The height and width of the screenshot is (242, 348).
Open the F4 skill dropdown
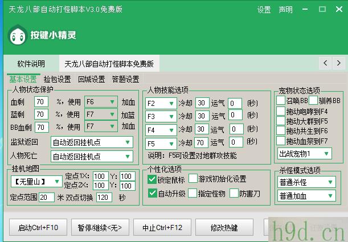pos(161,130)
